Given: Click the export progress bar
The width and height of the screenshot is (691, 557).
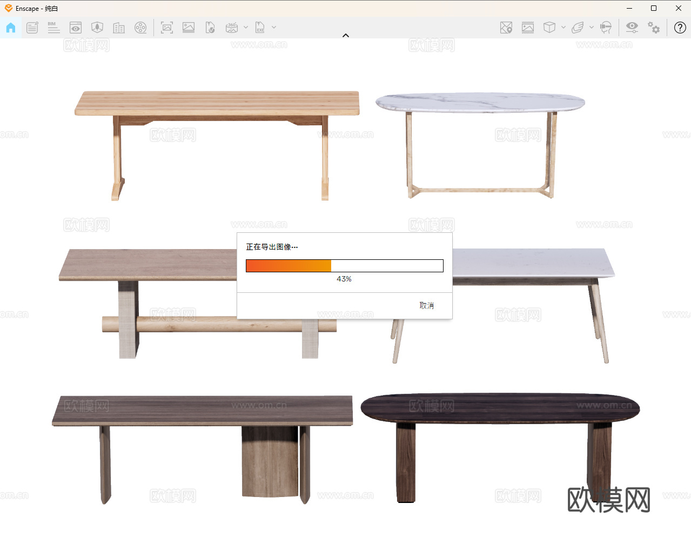Looking at the screenshot, I should point(345,266).
